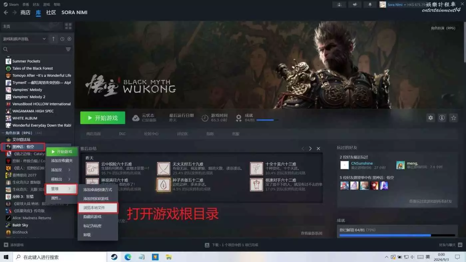This screenshot has width=466, height=262.
Task: Choose 属性... from the context menu
Action: (x=56, y=198)
